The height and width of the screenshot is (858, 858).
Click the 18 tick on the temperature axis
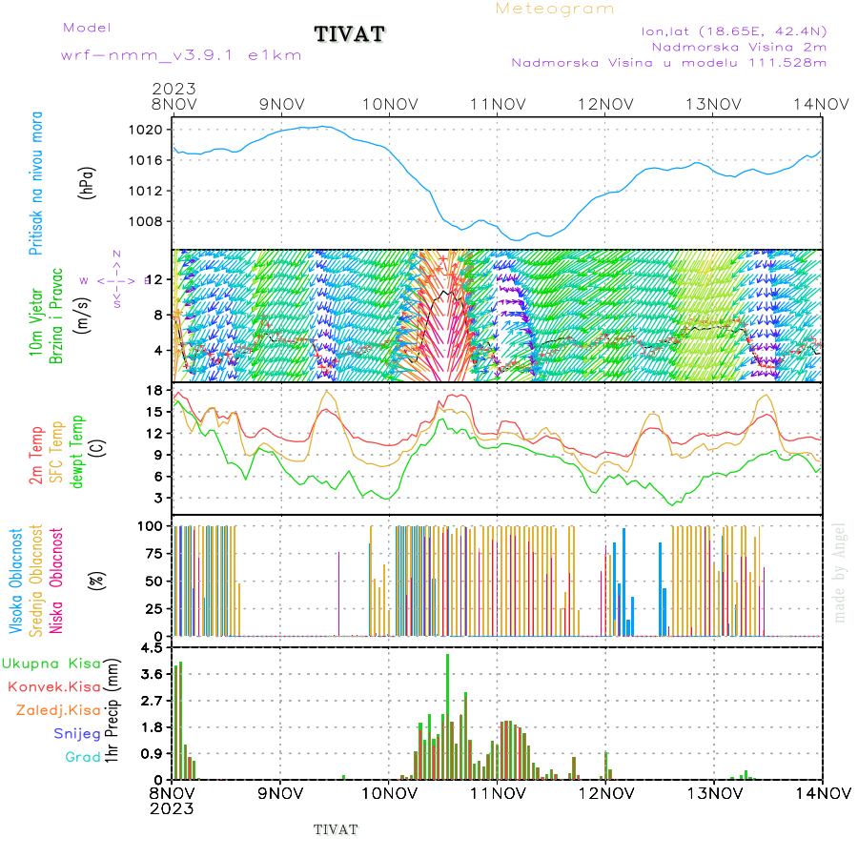pyautogui.click(x=154, y=391)
